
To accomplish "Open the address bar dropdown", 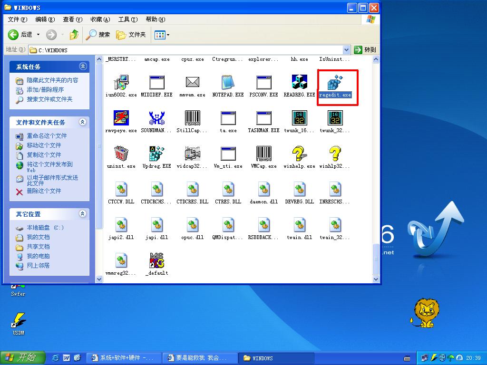I will (x=346, y=50).
